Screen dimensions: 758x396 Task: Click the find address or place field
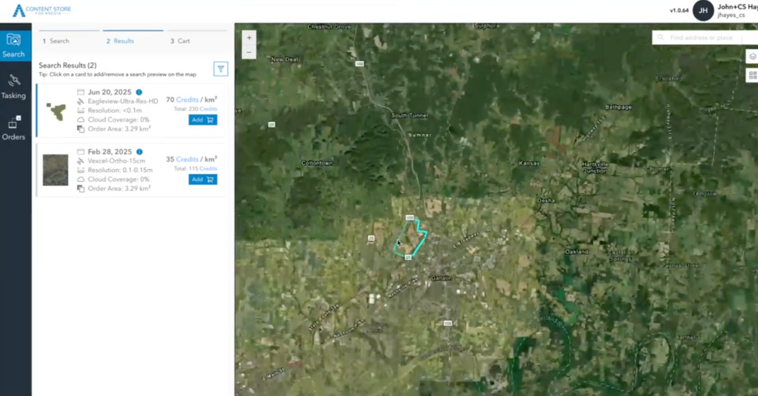click(701, 37)
